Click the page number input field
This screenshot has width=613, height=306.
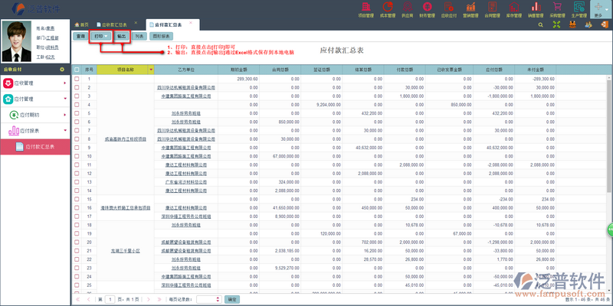110,300
